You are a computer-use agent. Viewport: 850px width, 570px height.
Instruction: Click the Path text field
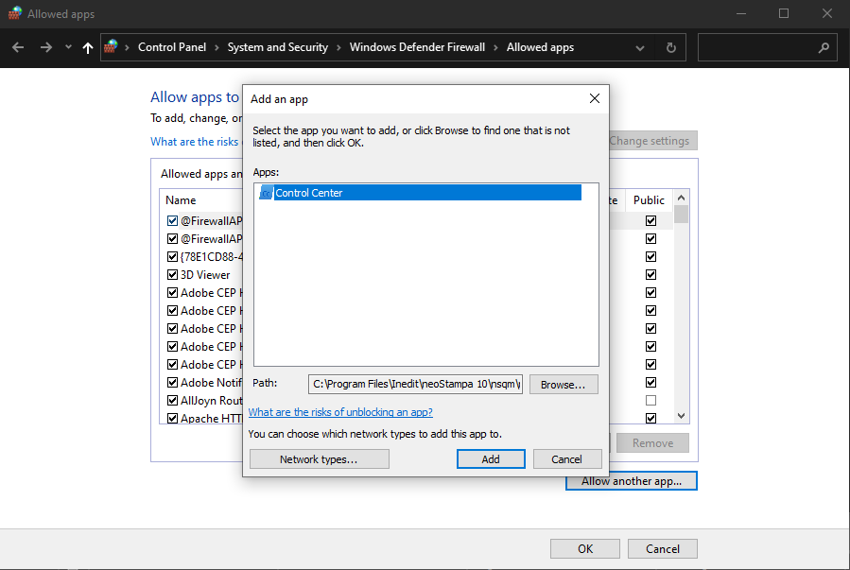(x=415, y=384)
